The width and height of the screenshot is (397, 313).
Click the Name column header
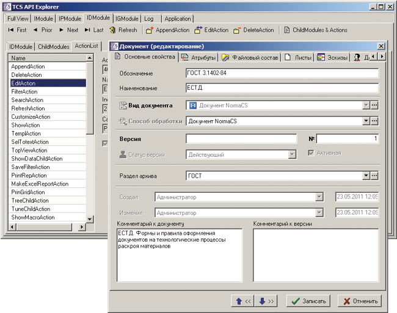[48, 58]
